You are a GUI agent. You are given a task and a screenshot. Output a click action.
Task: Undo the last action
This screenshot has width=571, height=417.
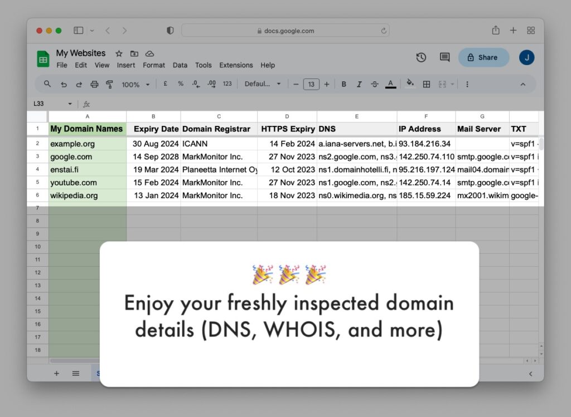point(64,84)
